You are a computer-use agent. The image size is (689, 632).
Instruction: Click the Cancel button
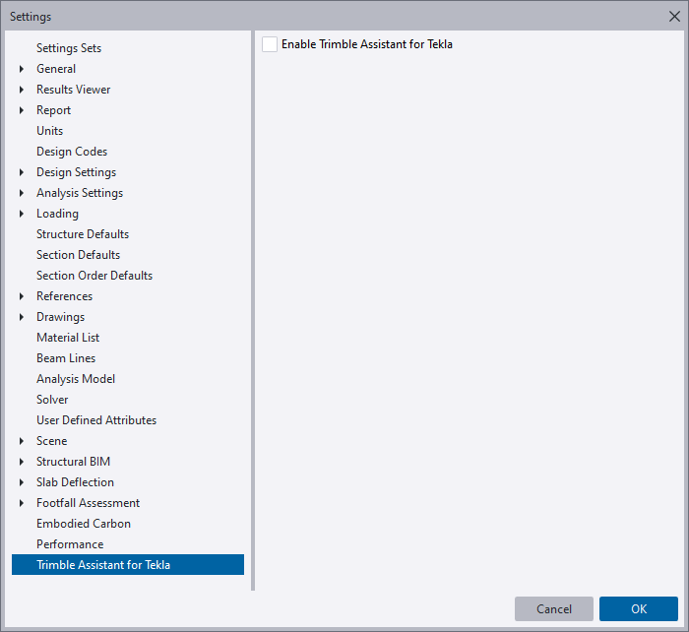[x=554, y=608]
